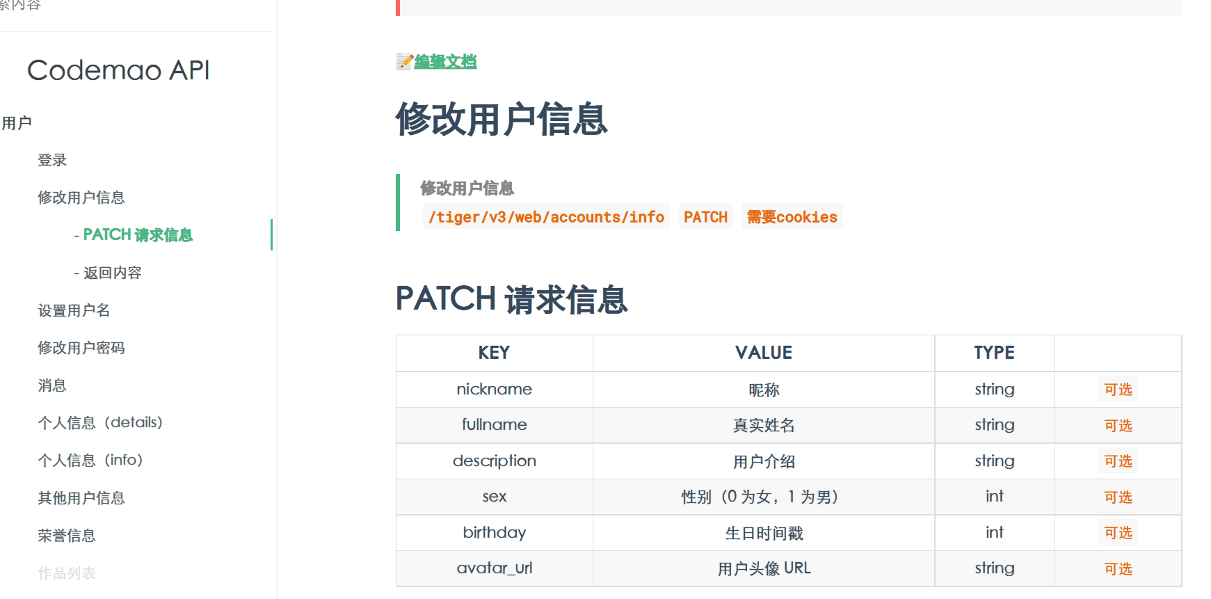Click the string type in the nickname row
Image resolution: width=1211 pixels, height=599 pixels.
995,390
